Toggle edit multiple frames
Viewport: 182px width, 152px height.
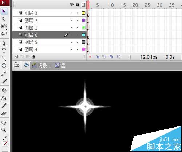(x=111, y=57)
